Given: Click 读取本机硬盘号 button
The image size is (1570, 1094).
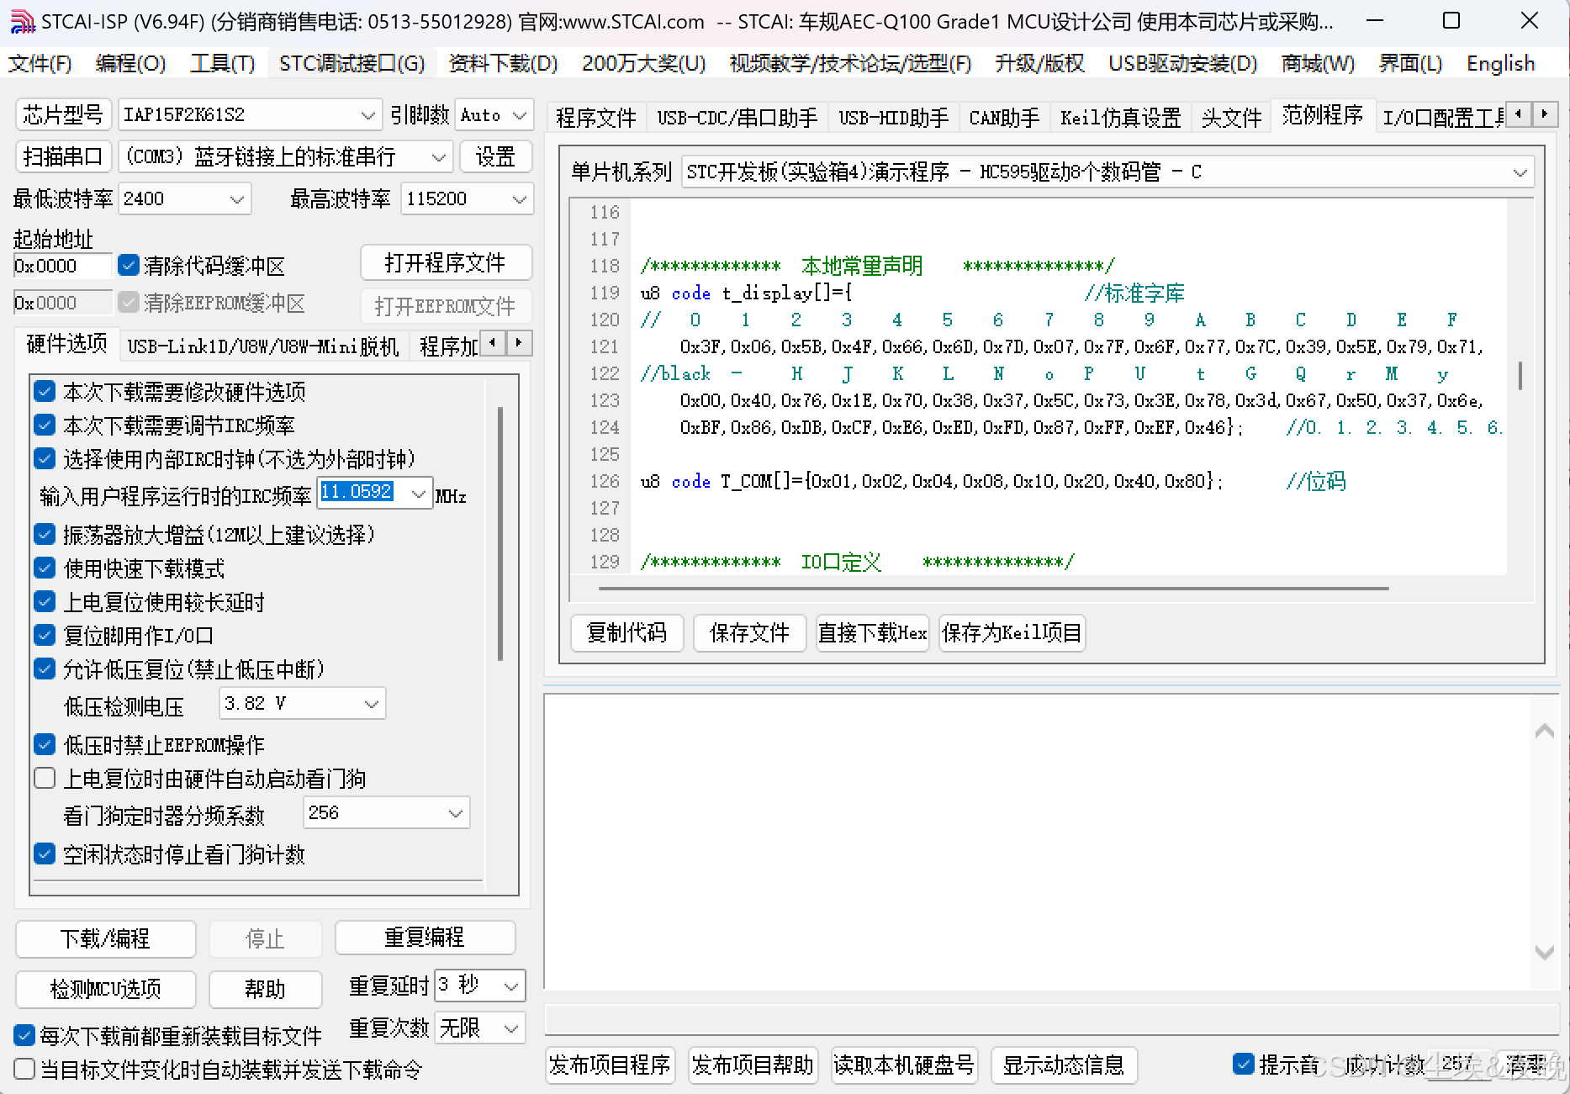Looking at the screenshot, I should [904, 1065].
